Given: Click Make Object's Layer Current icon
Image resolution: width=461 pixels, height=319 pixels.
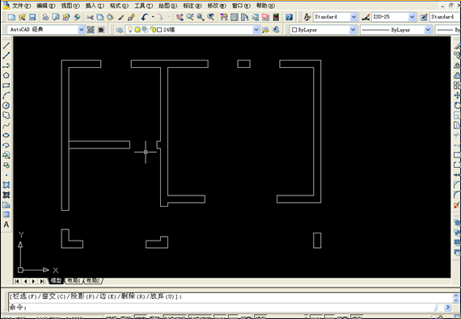Looking at the screenshot, I should 265,30.
